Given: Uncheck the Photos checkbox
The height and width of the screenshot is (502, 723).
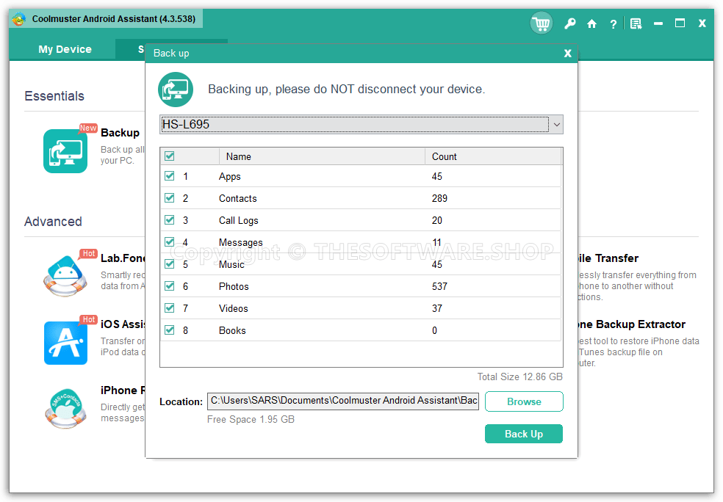Looking at the screenshot, I should (170, 286).
